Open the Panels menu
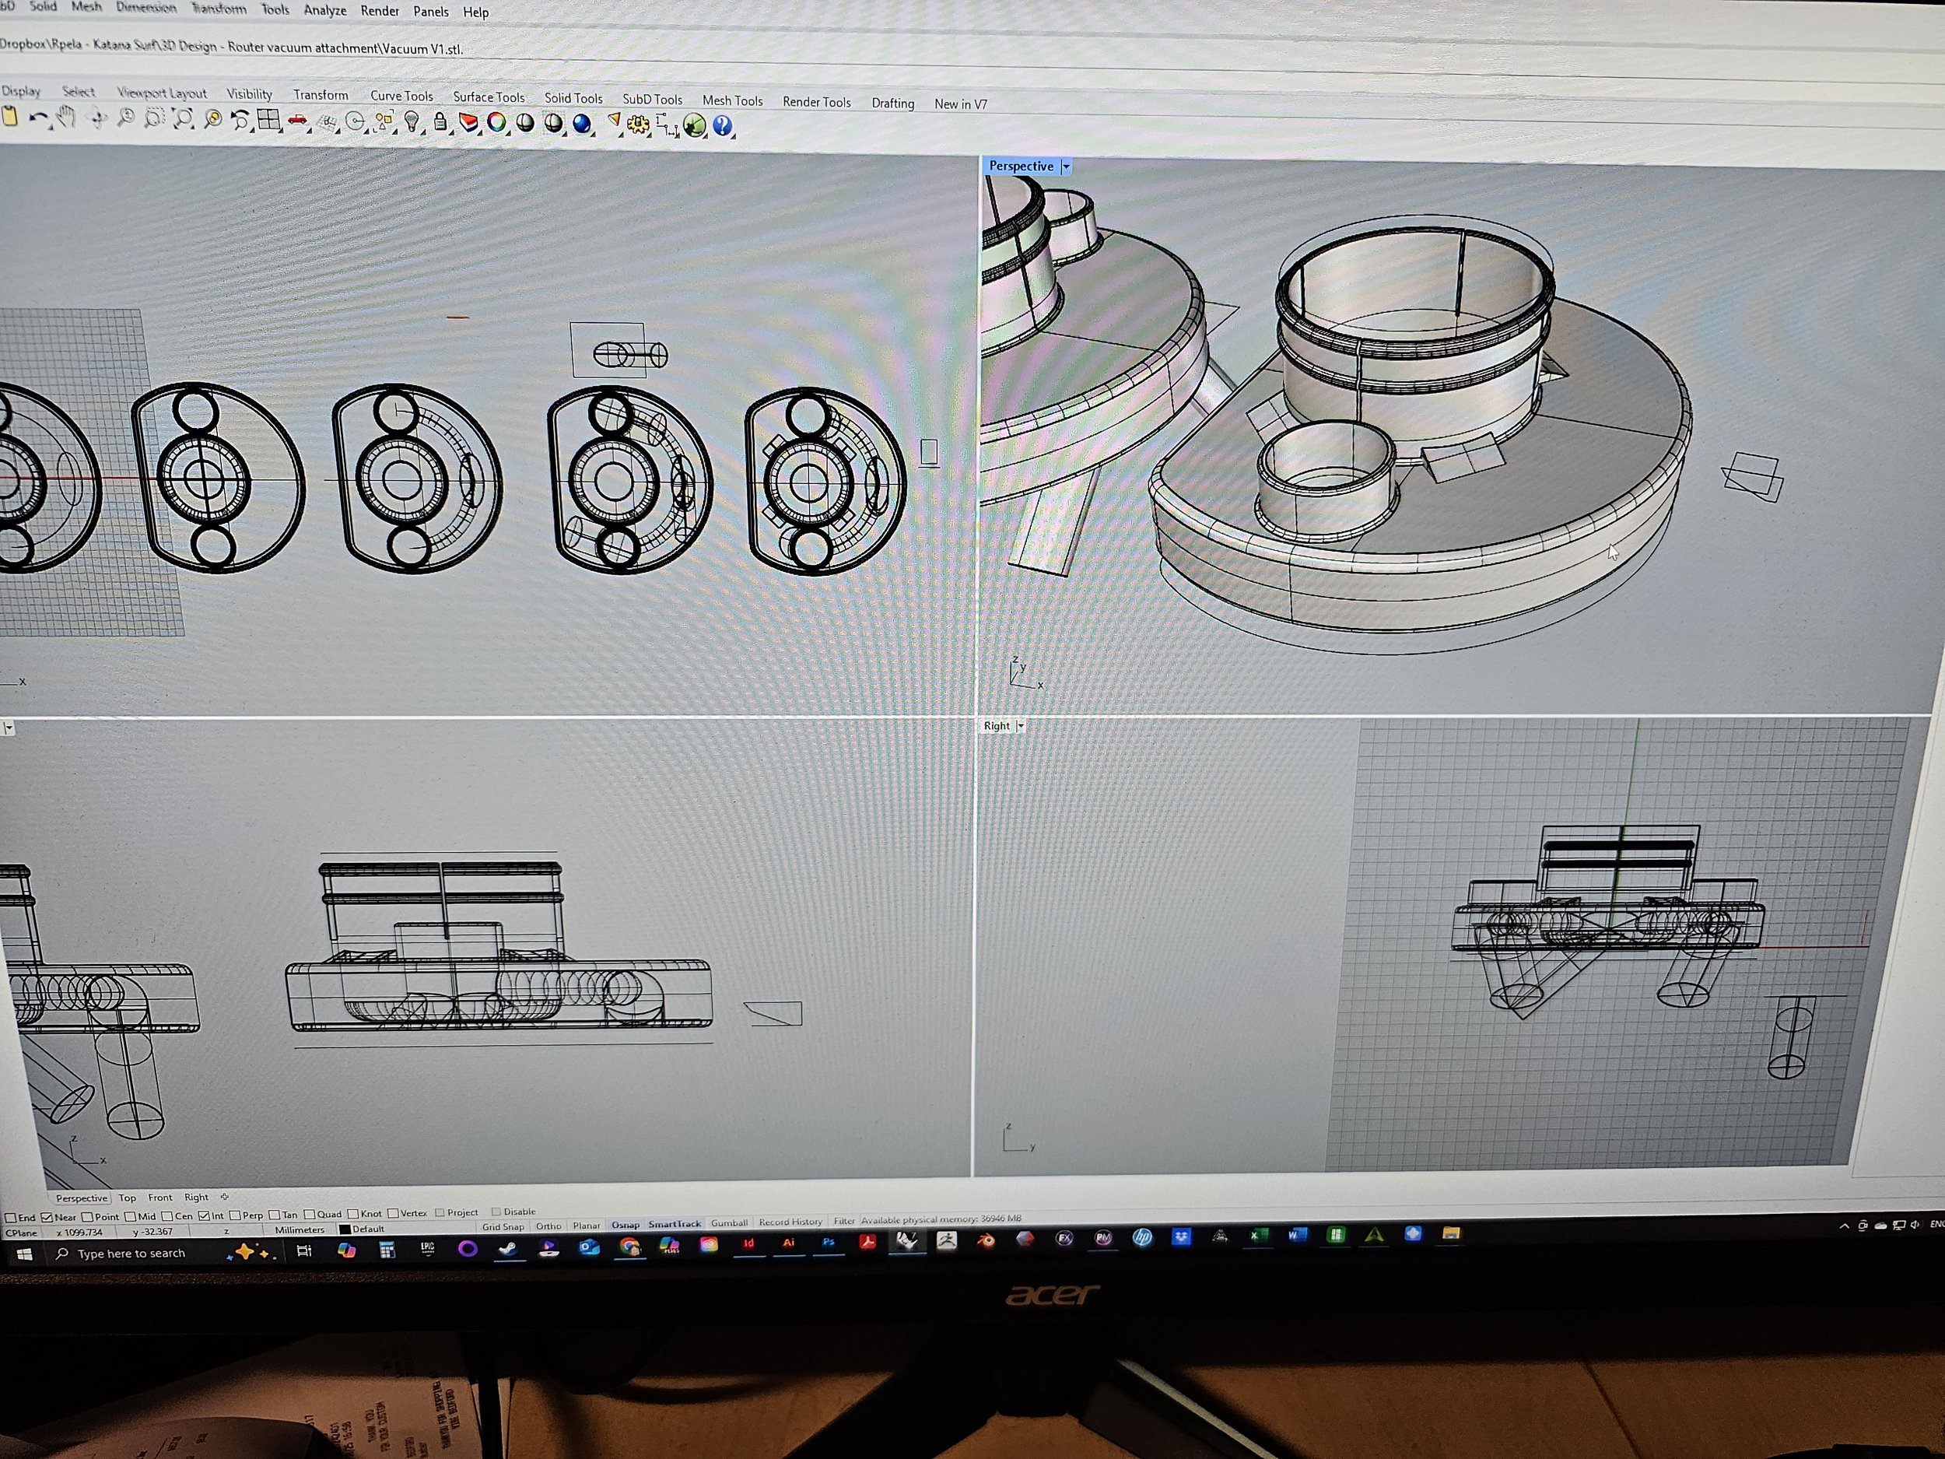Image resolution: width=1945 pixels, height=1459 pixels. click(x=431, y=12)
